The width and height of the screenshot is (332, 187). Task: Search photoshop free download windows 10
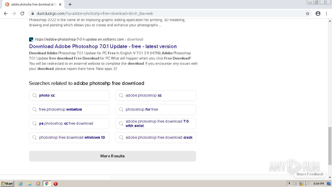[x=69, y=138]
